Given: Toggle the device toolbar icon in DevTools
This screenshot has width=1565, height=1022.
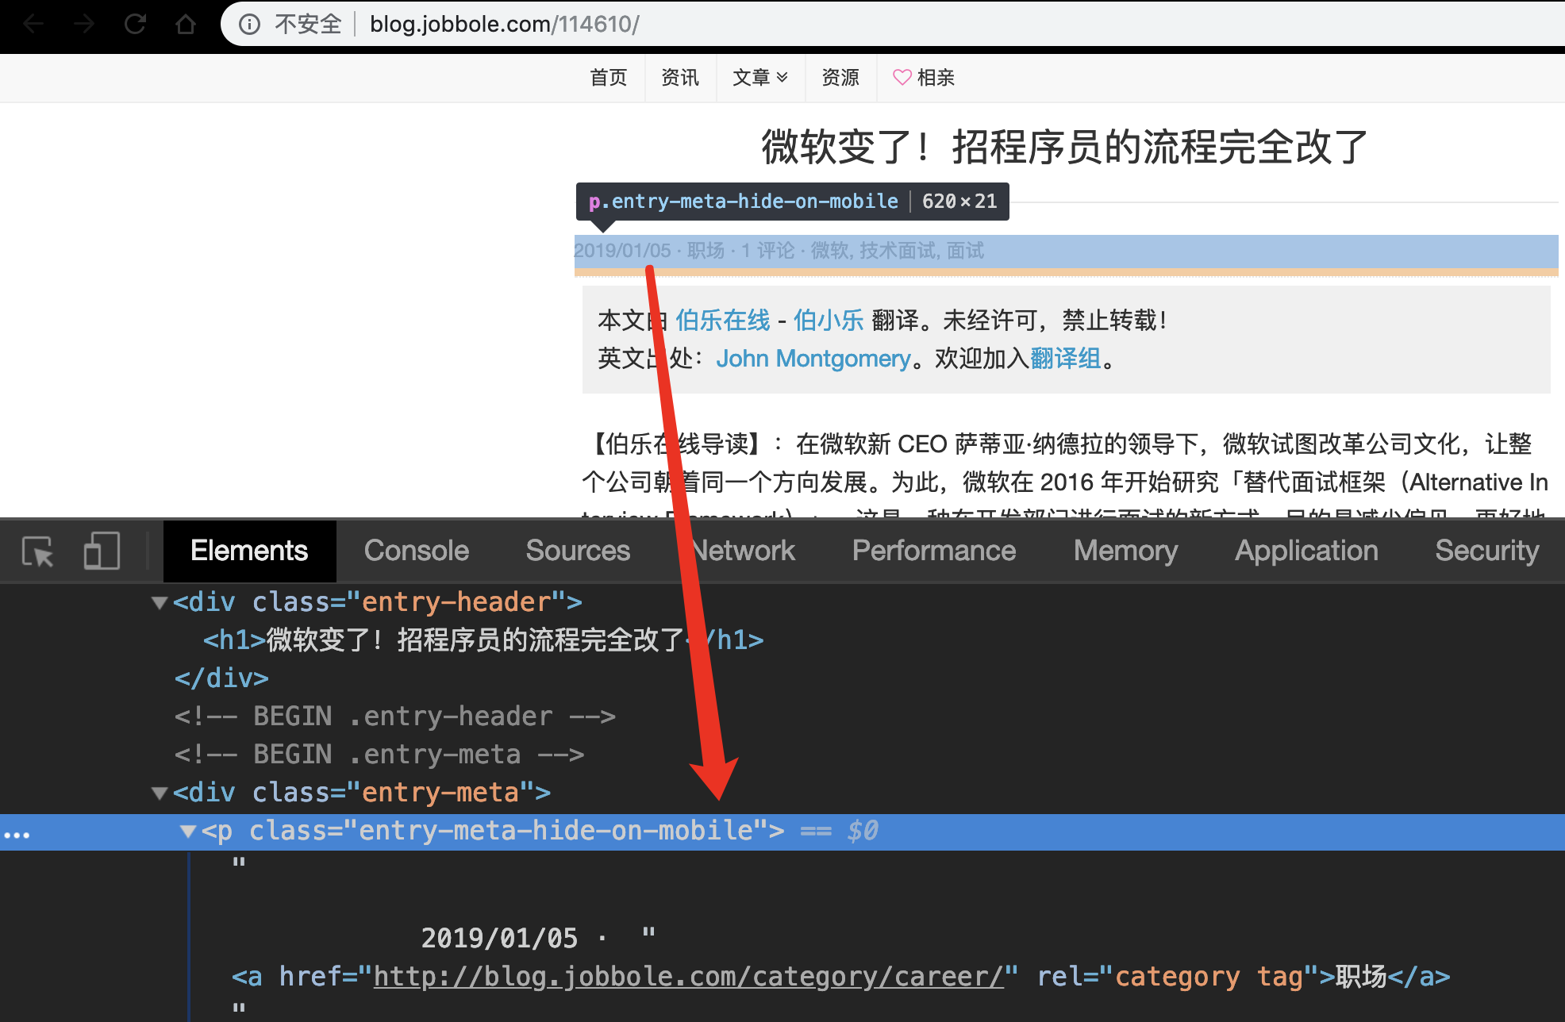Looking at the screenshot, I should point(102,551).
